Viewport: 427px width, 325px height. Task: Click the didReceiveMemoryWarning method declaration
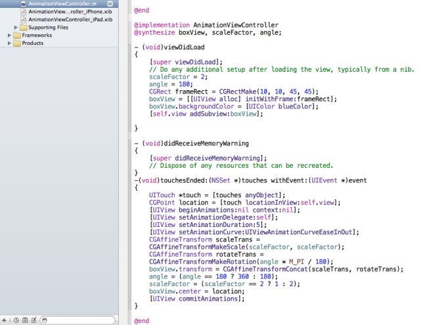(x=191, y=143)
